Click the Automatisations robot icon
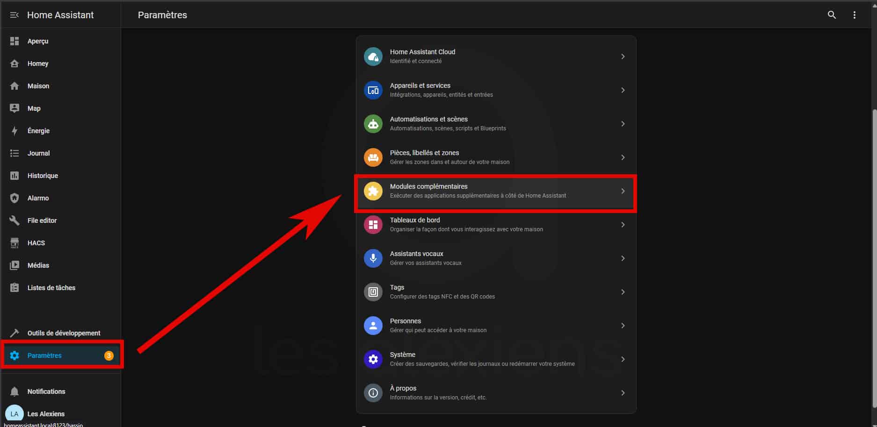 point(373,124)
